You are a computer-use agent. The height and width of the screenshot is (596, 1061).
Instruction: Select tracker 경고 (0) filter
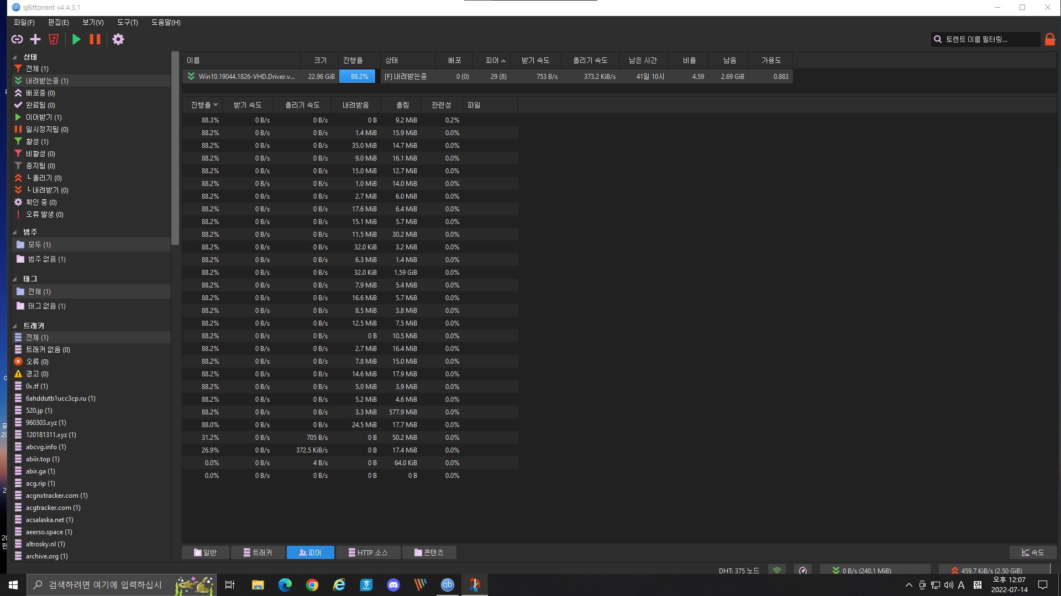coord(91,374)
